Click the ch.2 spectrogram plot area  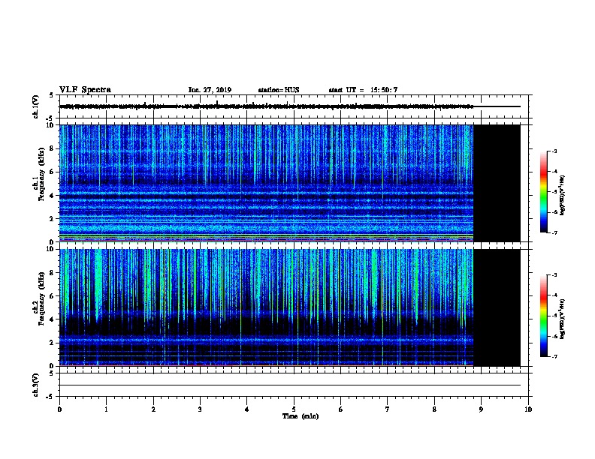267,307
